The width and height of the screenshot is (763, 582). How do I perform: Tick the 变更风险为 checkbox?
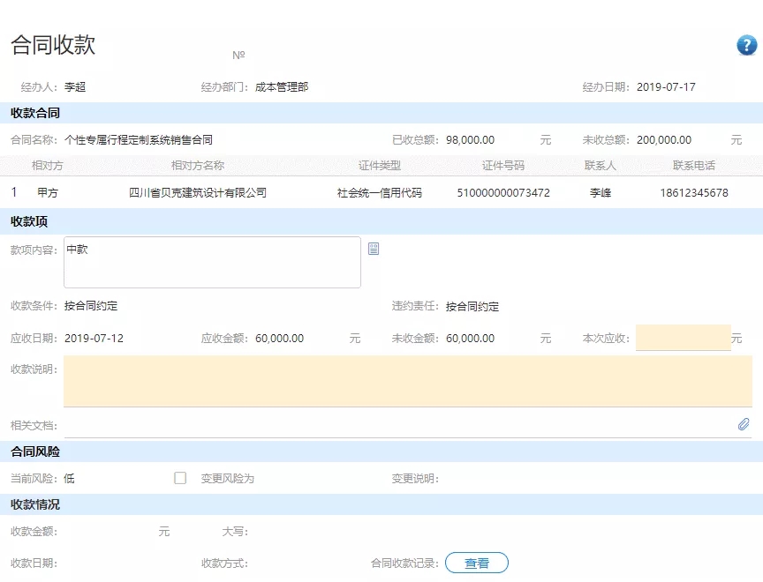180,478
